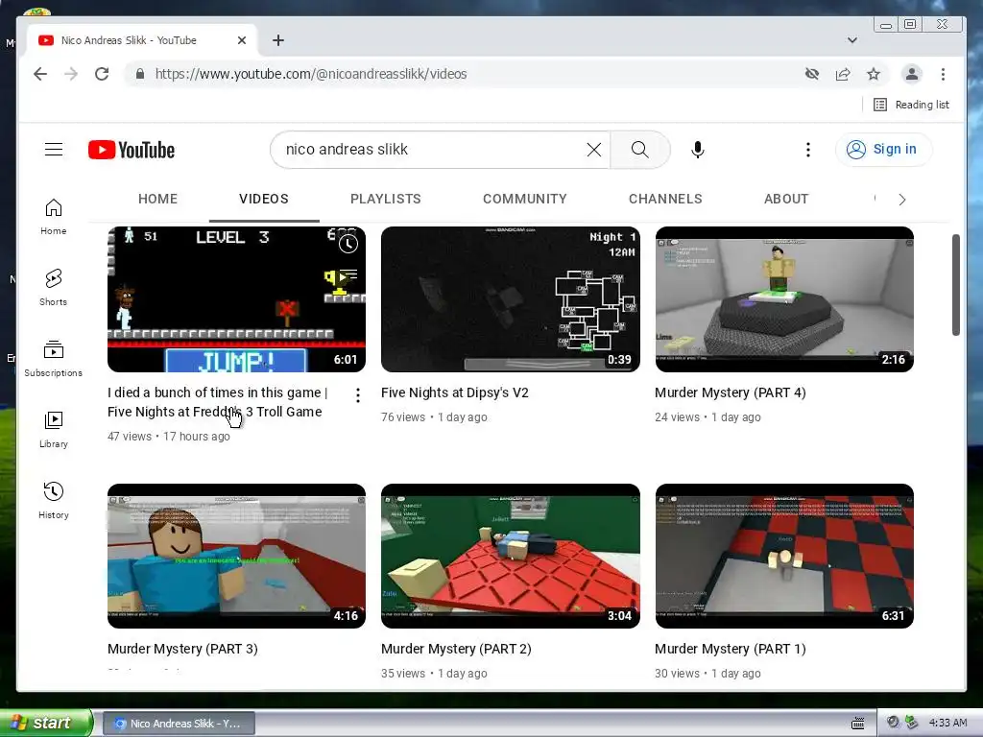This screenshot has height=737, width=983.
Task: Open a new browser tab
Action: [278, 40]
